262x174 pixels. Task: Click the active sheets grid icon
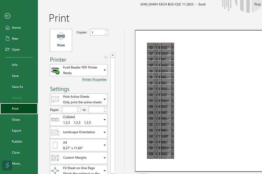55,99
